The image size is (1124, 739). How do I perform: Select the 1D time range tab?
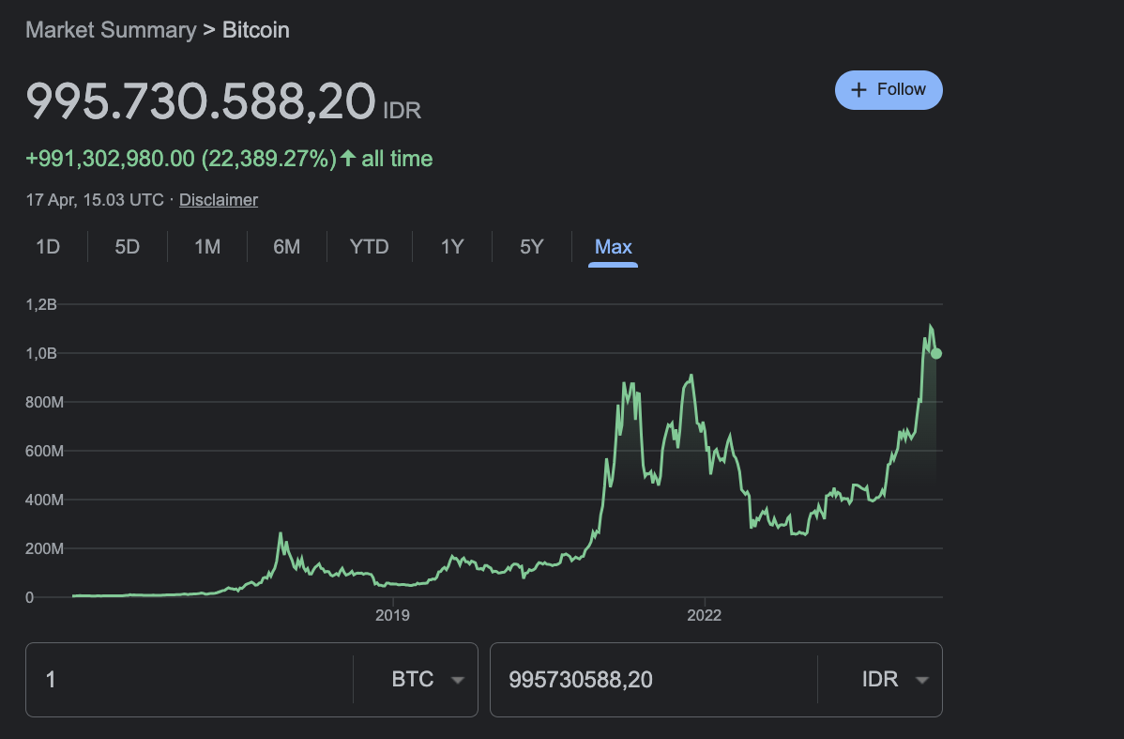coord(48,247)
